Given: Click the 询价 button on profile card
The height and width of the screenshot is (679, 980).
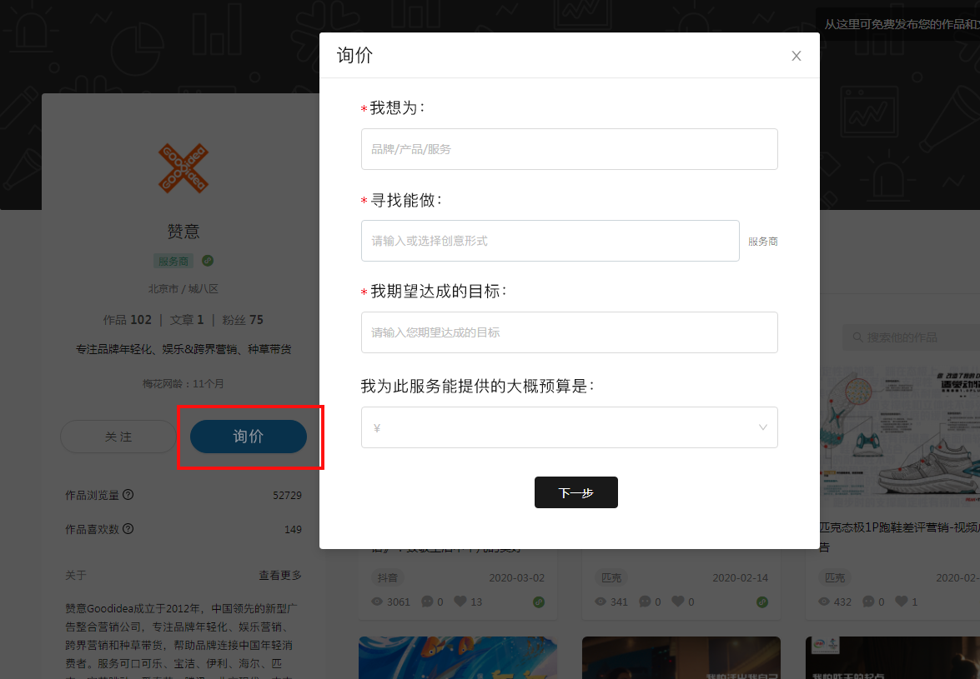Looking at the screenshot, I should (x=249, y=437).
